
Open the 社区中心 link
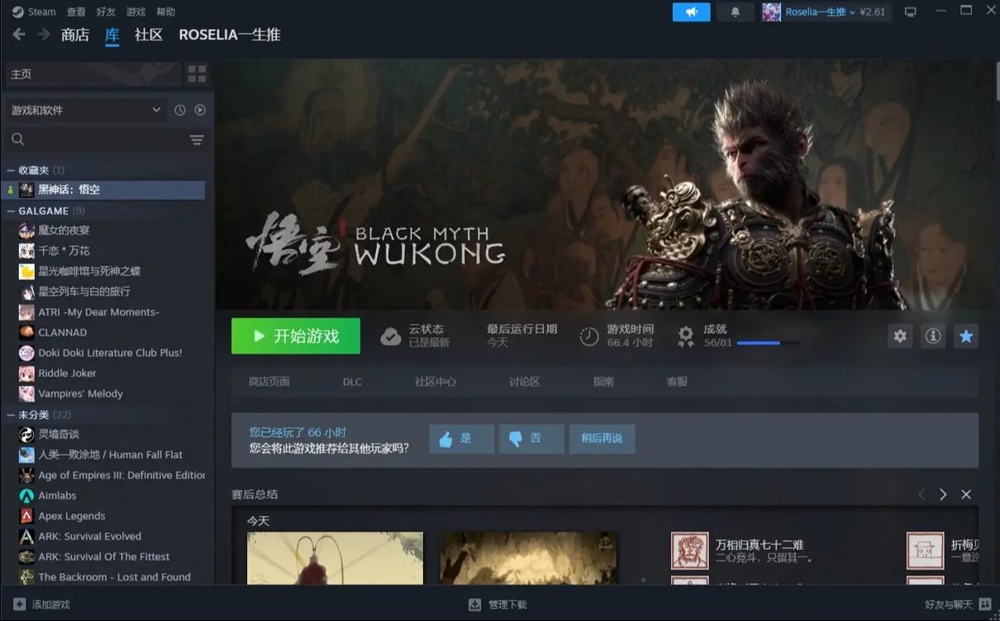coord(436,382)
